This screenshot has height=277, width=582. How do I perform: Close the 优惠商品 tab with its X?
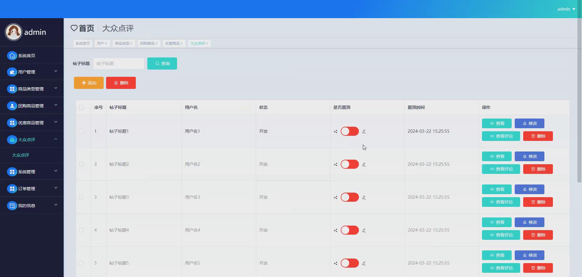(182, 44)
